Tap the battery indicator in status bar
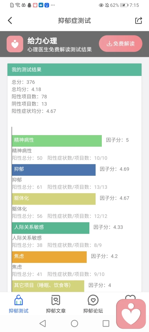 [x=124, y=5]
